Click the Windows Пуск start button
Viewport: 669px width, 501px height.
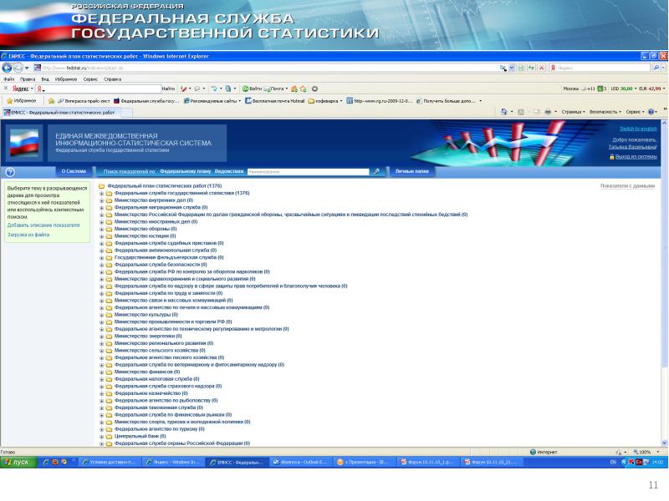click(17, 462)
